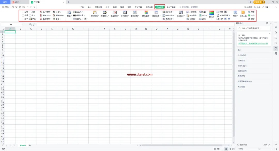This screenshot has height=151, width=279.
Task: Click 我的收藏 at bottom of help panel
Action: point(242,145)
